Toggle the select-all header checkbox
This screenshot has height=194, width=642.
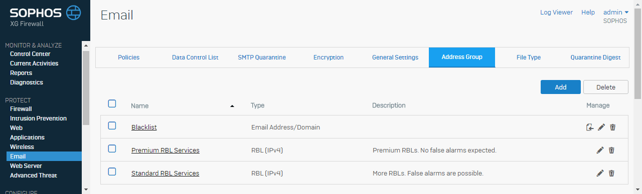[112, 103]
